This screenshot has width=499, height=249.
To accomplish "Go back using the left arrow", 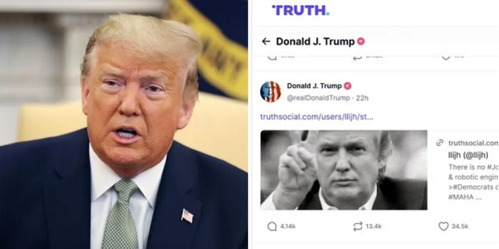I will click(x=266, y=41).
